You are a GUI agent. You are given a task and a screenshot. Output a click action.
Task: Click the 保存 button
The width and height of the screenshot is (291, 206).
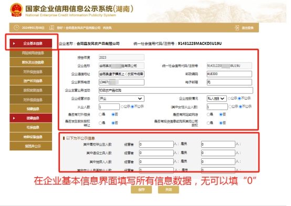click(141, 190)
